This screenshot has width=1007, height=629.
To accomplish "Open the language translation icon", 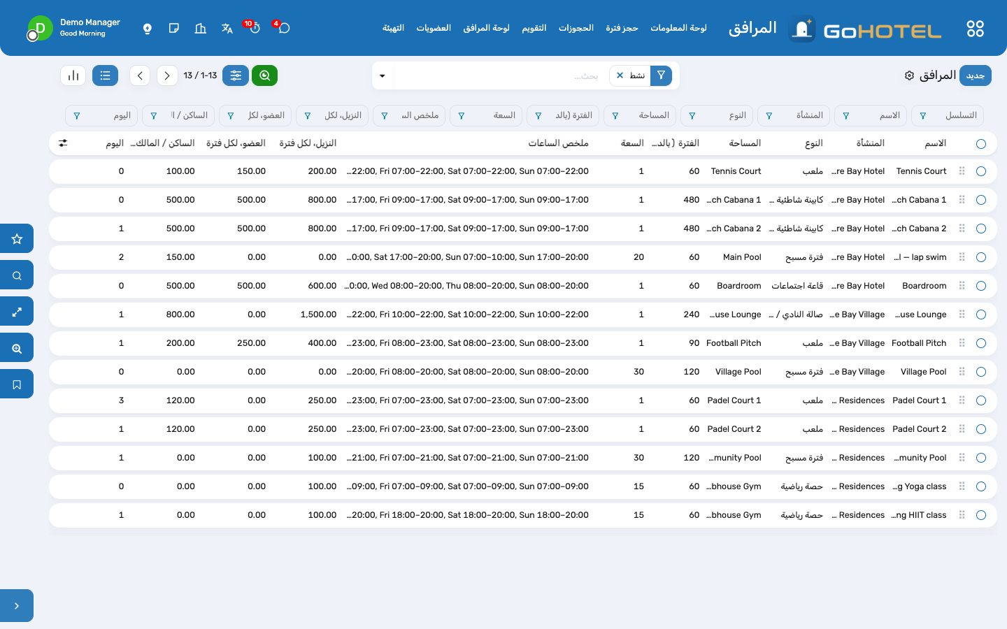I will tap(227, 28).
